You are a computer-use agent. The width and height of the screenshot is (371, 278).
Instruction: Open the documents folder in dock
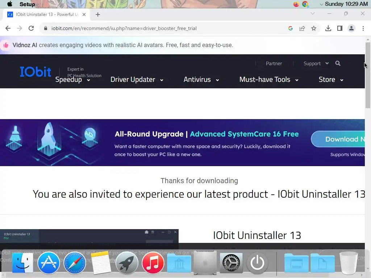tap(322, 263)
